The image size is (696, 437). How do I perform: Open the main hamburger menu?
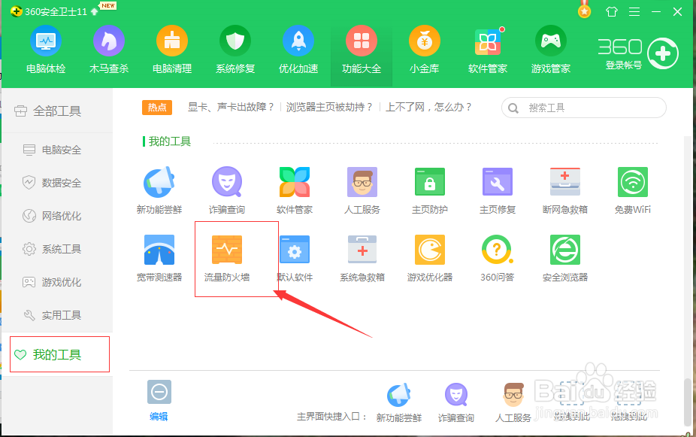click(x=634, y=12)
